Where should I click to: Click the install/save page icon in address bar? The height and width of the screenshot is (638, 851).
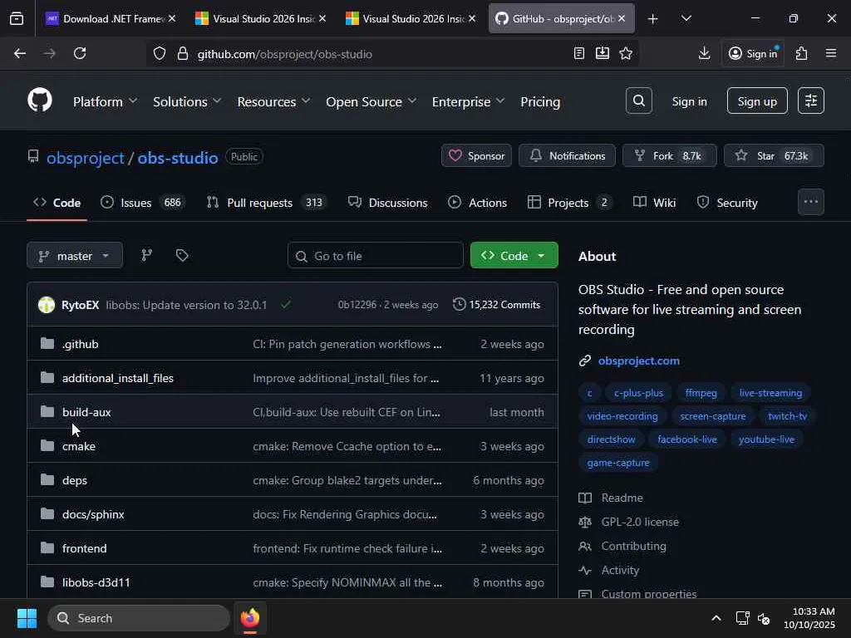[x=603, y=53]
